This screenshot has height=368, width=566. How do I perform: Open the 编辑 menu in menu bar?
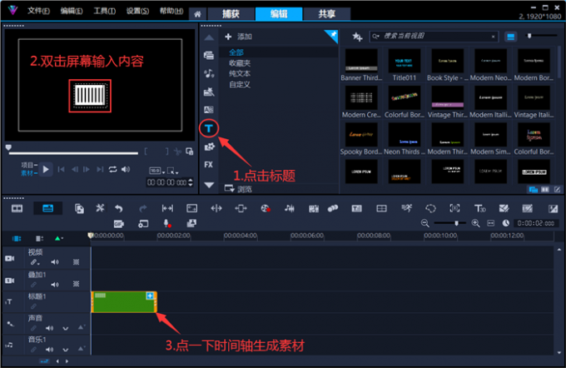(72, 11)
